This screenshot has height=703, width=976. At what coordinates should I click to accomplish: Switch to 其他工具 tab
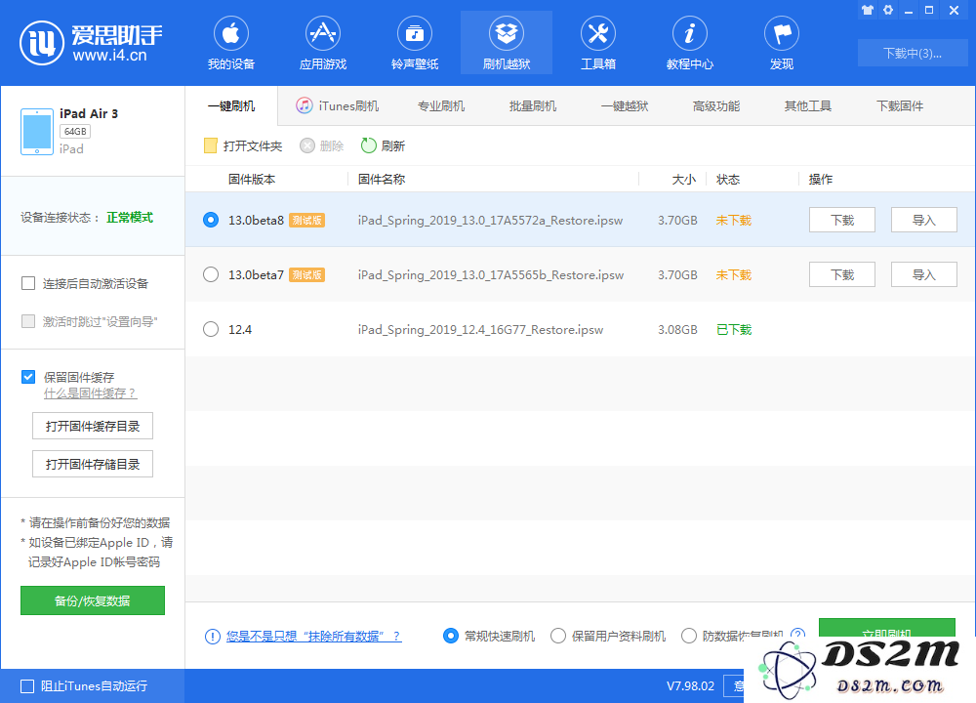click(808, 106)
